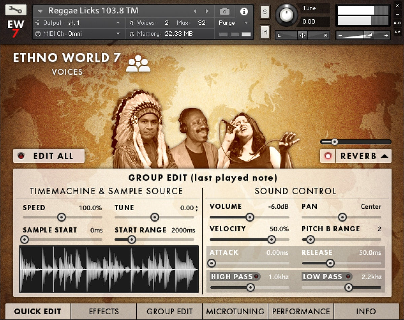Toggle the PV button
This screenshot has height=320, width=404.
pos(397,32)
